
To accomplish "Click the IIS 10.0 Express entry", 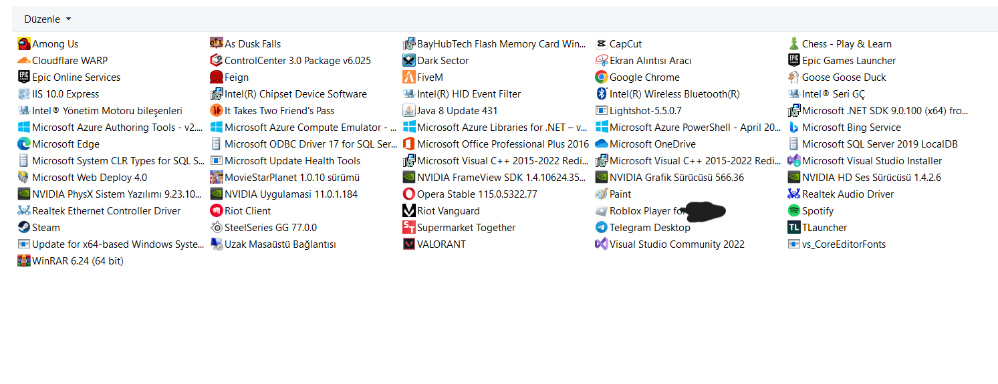I will pos(58,94).
